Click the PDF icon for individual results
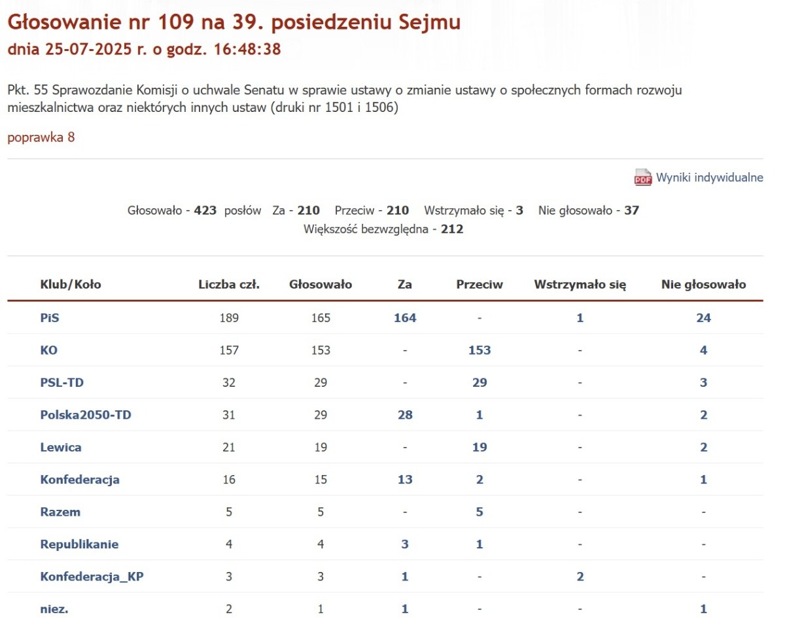This screenshot has width=785, height=642. [x=642, y=177]
